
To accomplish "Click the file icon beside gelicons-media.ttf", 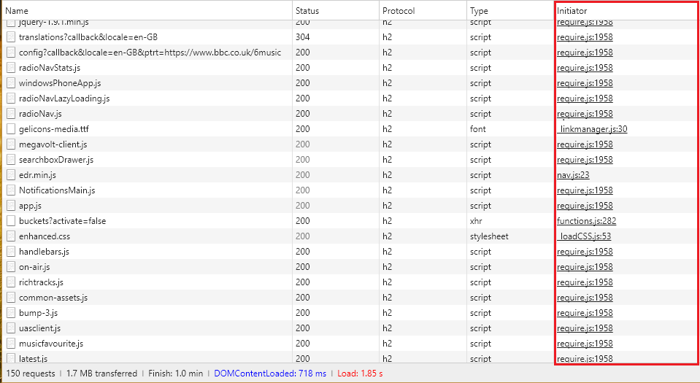I will click(x=11, y=129).
